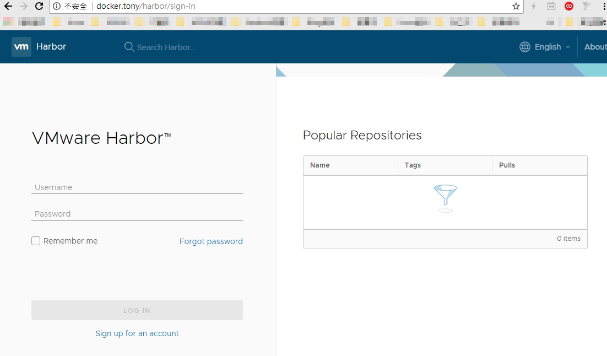Bookmark this page with the star icon
The image size is (607, 356).
(516, 6)
